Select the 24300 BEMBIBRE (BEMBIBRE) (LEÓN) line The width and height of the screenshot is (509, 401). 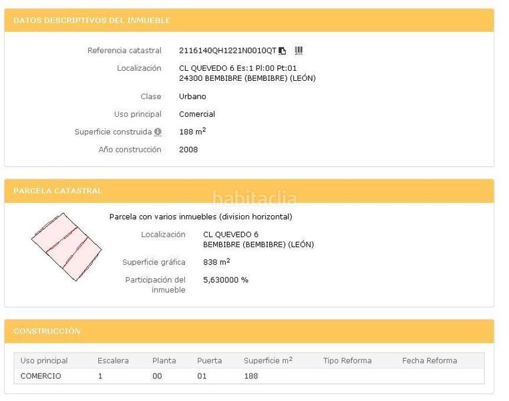[247, 78]
